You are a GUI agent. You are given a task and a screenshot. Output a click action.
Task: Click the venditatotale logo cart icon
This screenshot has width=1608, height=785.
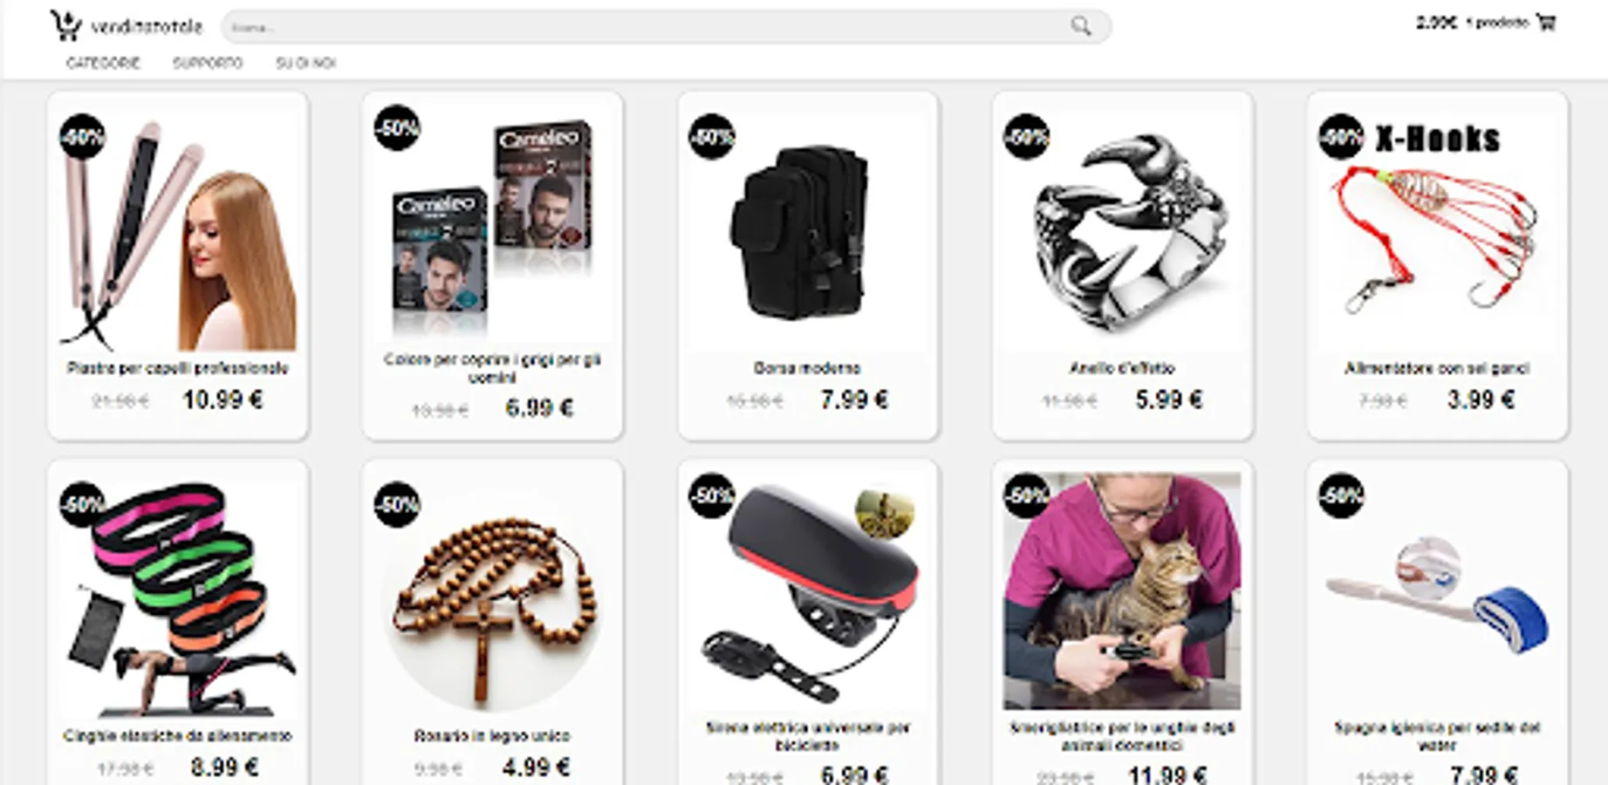65,25
